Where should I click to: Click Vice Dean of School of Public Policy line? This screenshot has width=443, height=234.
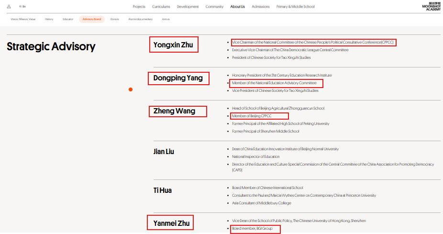tap(299, 221)
